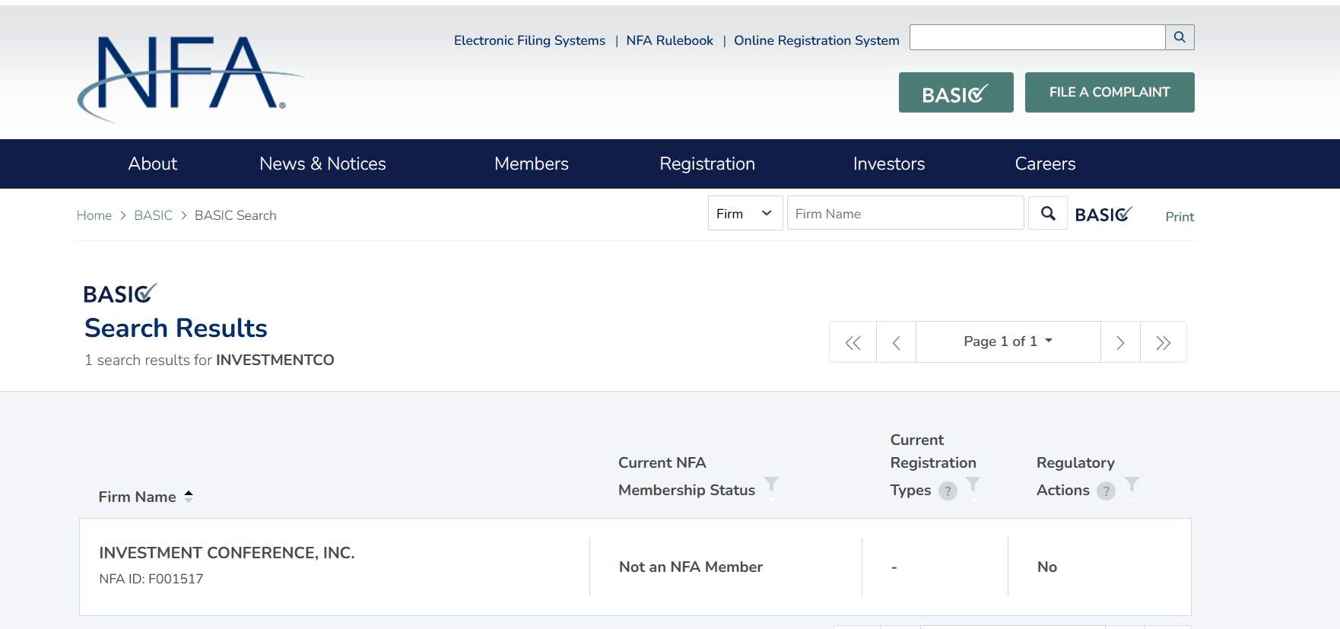
Task: Click the Not an NFA Member status
Action: click(691, 567)
